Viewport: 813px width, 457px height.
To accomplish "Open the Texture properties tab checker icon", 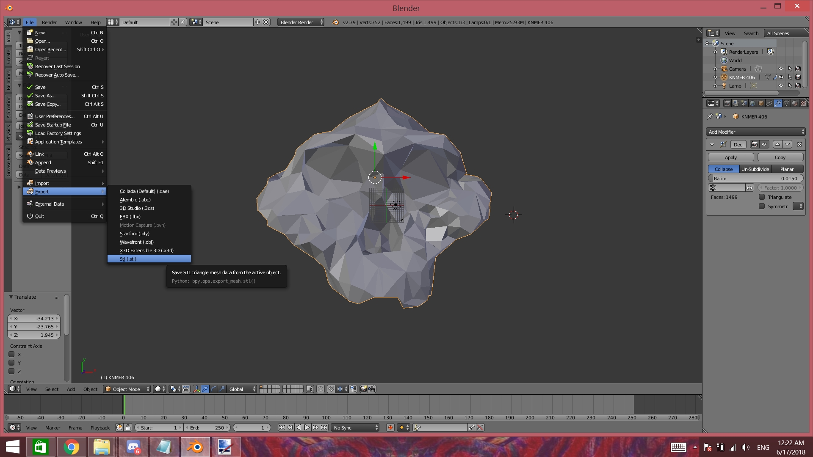I will [x=803, y=103].
